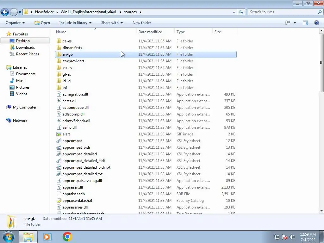Select the alert GIF image icon
This screenshot has width=324, height=243.
click(59, 134)
